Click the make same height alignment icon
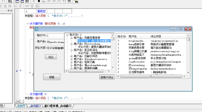This screenshot has width=202, height=112. 32,6
